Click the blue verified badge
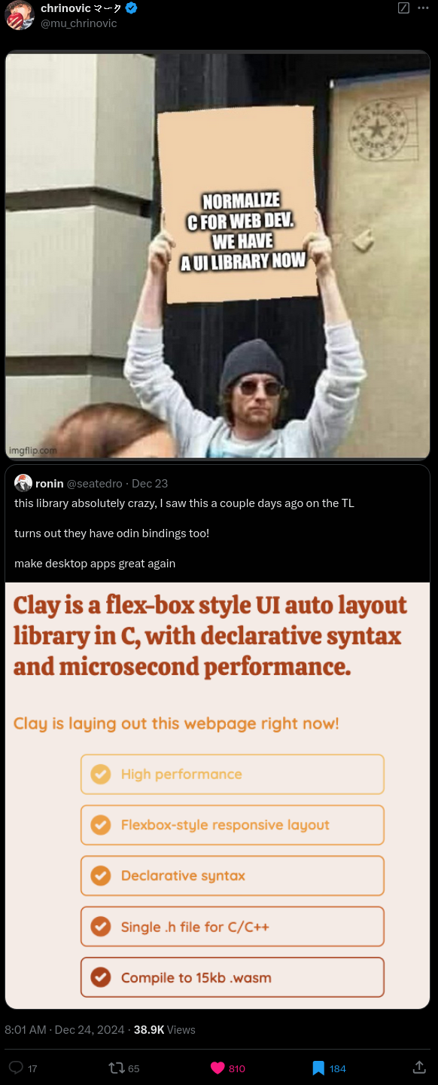Image resolution: width=438 pixels, height=1085 pixels. point(132,8)
